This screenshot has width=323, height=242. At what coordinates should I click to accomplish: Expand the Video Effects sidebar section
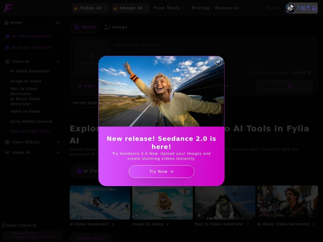click(x=58, y=142)
